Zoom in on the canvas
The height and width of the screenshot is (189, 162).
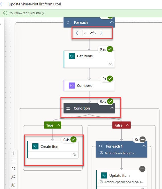[13, 153]
